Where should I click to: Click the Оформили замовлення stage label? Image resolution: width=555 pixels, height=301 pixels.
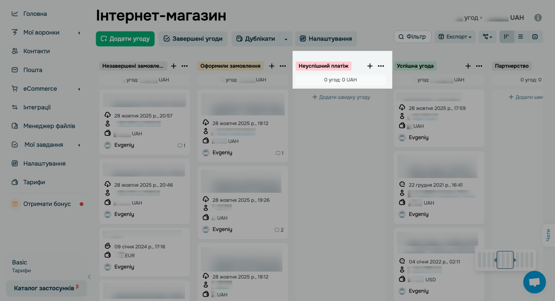(x=230, y=66)
